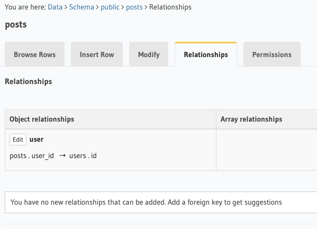Open the Permissions tab
317x229 pixels.
pos(271,55)
